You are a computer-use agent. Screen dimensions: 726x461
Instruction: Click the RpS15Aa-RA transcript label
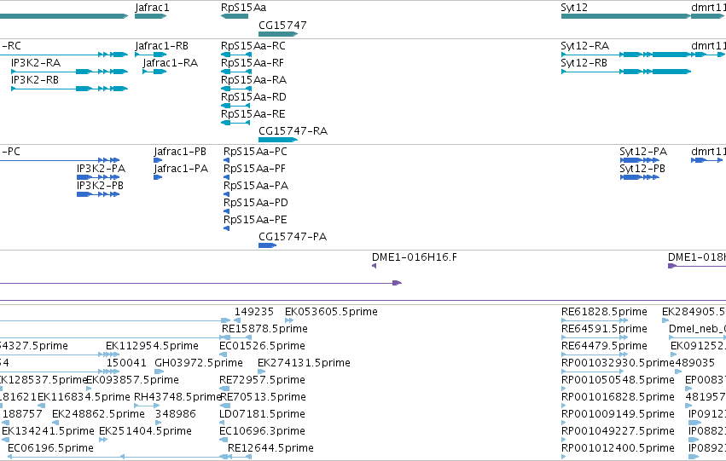pos(253,80)
